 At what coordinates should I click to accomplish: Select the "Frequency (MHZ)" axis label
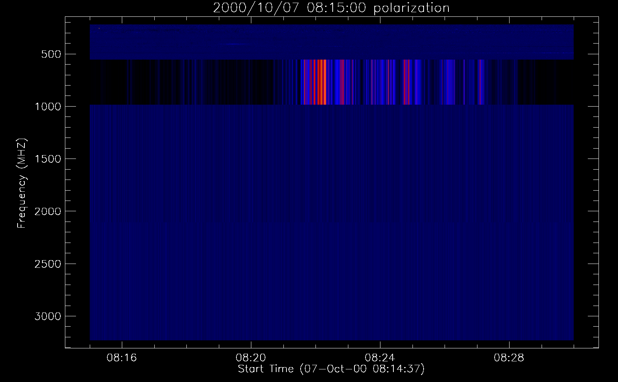click(22, 183)
